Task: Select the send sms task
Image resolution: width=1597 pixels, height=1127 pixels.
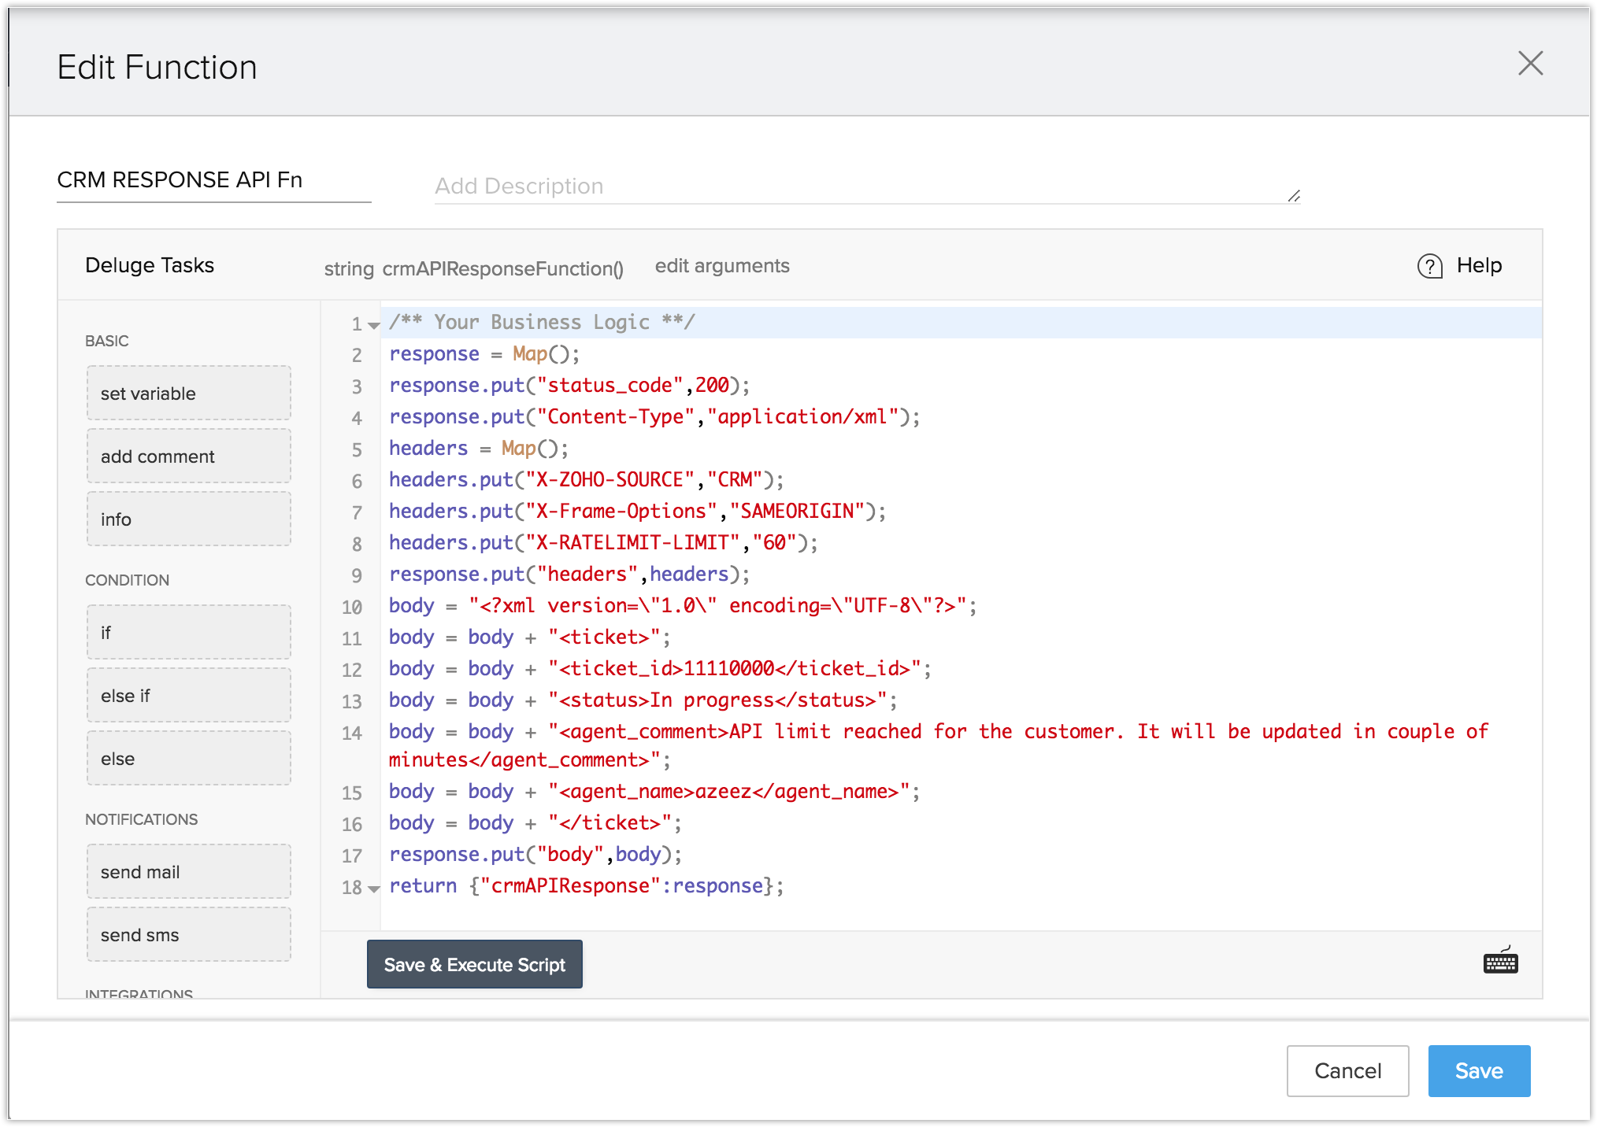Action: [x=189, y=935]
